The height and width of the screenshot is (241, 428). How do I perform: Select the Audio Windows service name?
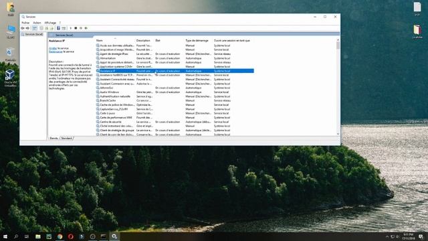click(x=109, y=92)
